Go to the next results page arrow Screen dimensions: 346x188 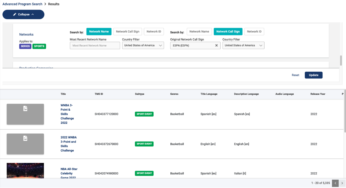click(342, 183)
